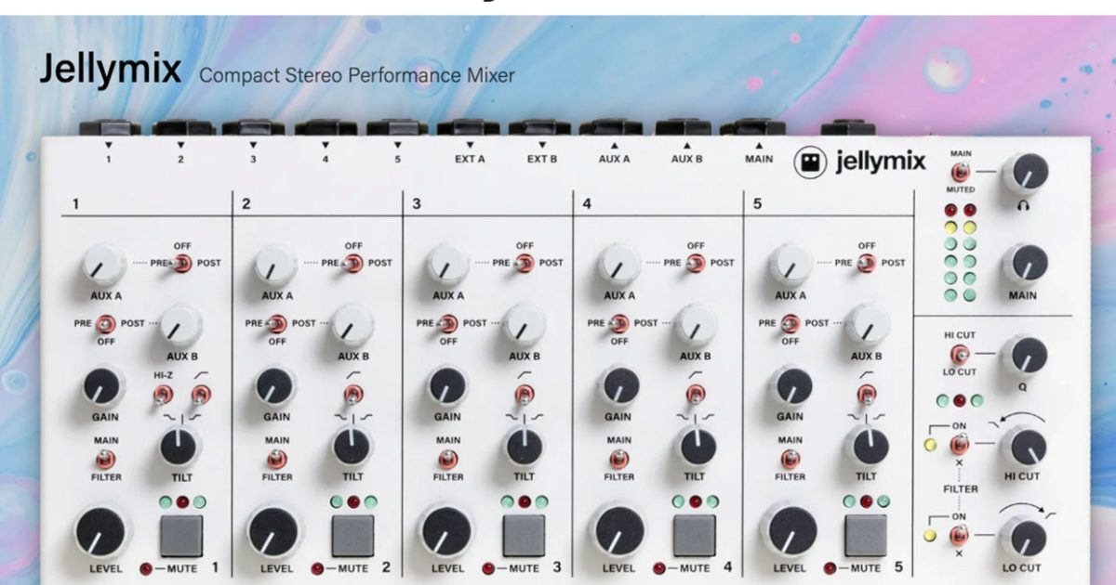Flip the channel 1 MAIN/FILTER routing switch
Image resolution: width=1116 pixels, height=585 pixels.
coord(105,459)
